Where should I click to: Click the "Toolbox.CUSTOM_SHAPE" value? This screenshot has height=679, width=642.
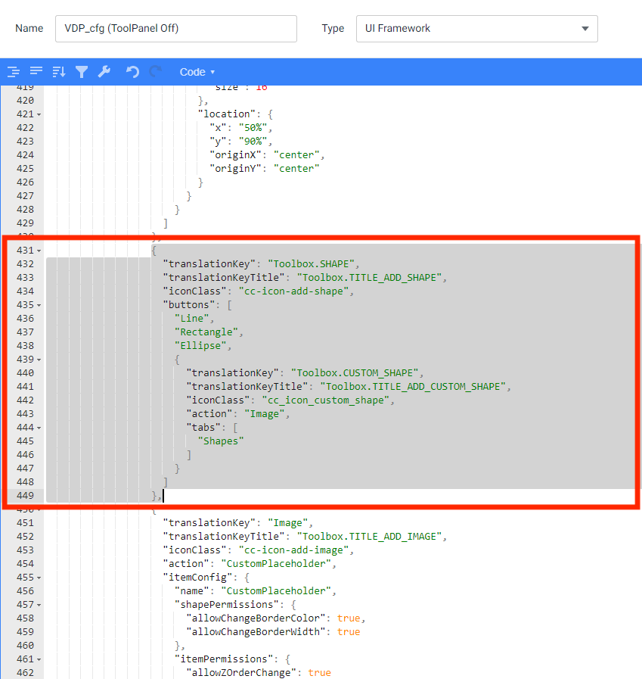click(x=355, y=373)
